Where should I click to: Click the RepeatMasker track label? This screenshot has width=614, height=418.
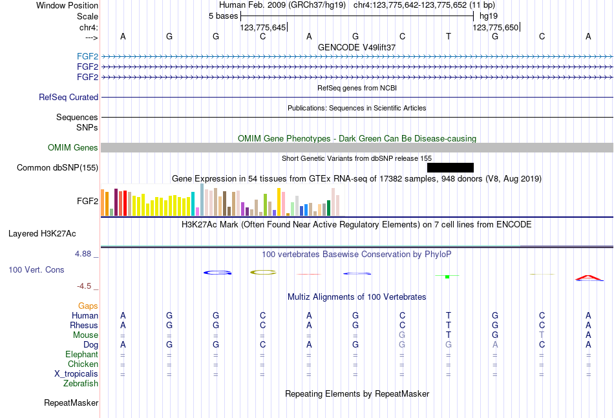coord(71,402)
